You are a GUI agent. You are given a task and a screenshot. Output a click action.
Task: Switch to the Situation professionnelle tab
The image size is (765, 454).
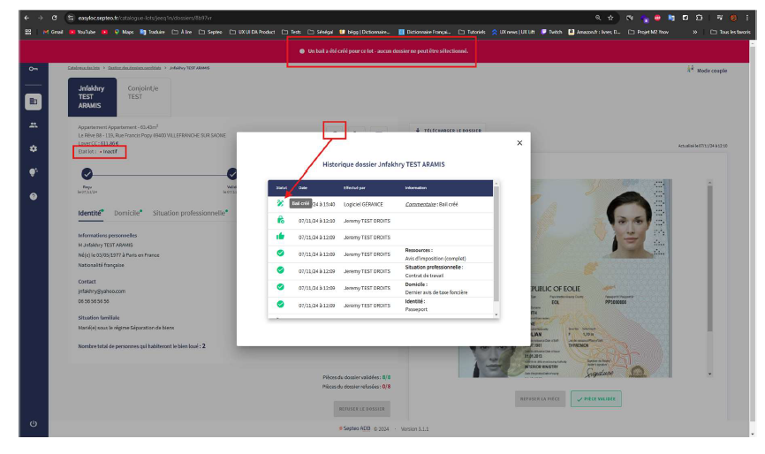coord(189,213)
